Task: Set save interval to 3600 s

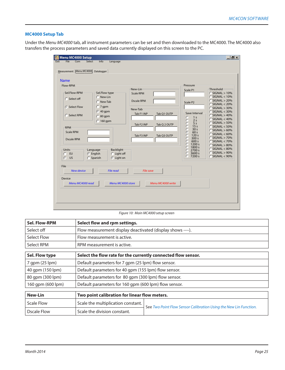Action: tap(187, 153)
